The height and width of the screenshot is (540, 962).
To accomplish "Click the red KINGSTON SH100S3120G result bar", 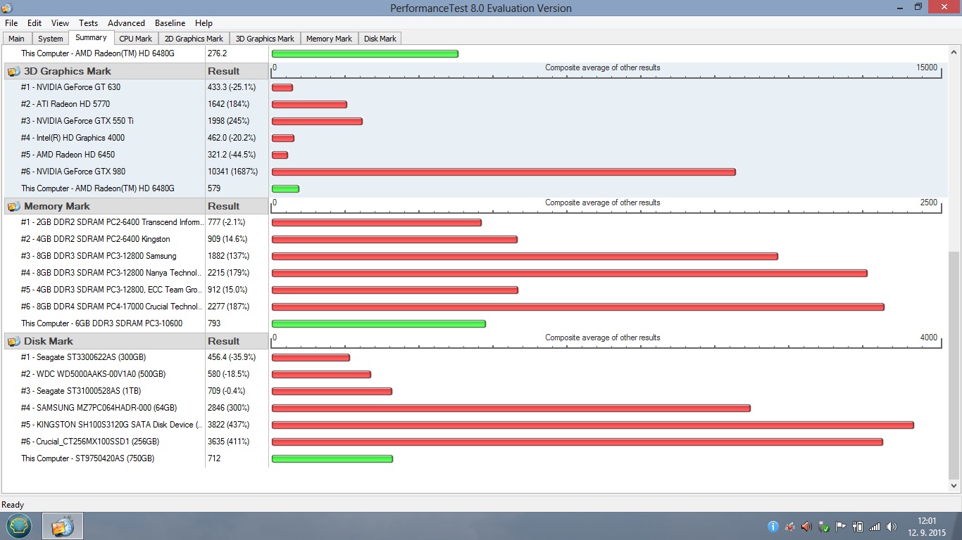I will point(593,425).
